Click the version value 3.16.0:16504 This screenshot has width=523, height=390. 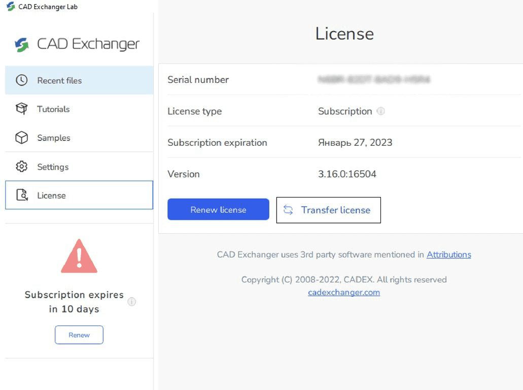347,174
